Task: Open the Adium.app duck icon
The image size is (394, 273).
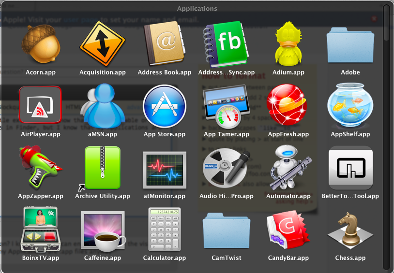Action: (x=288, y=43)
